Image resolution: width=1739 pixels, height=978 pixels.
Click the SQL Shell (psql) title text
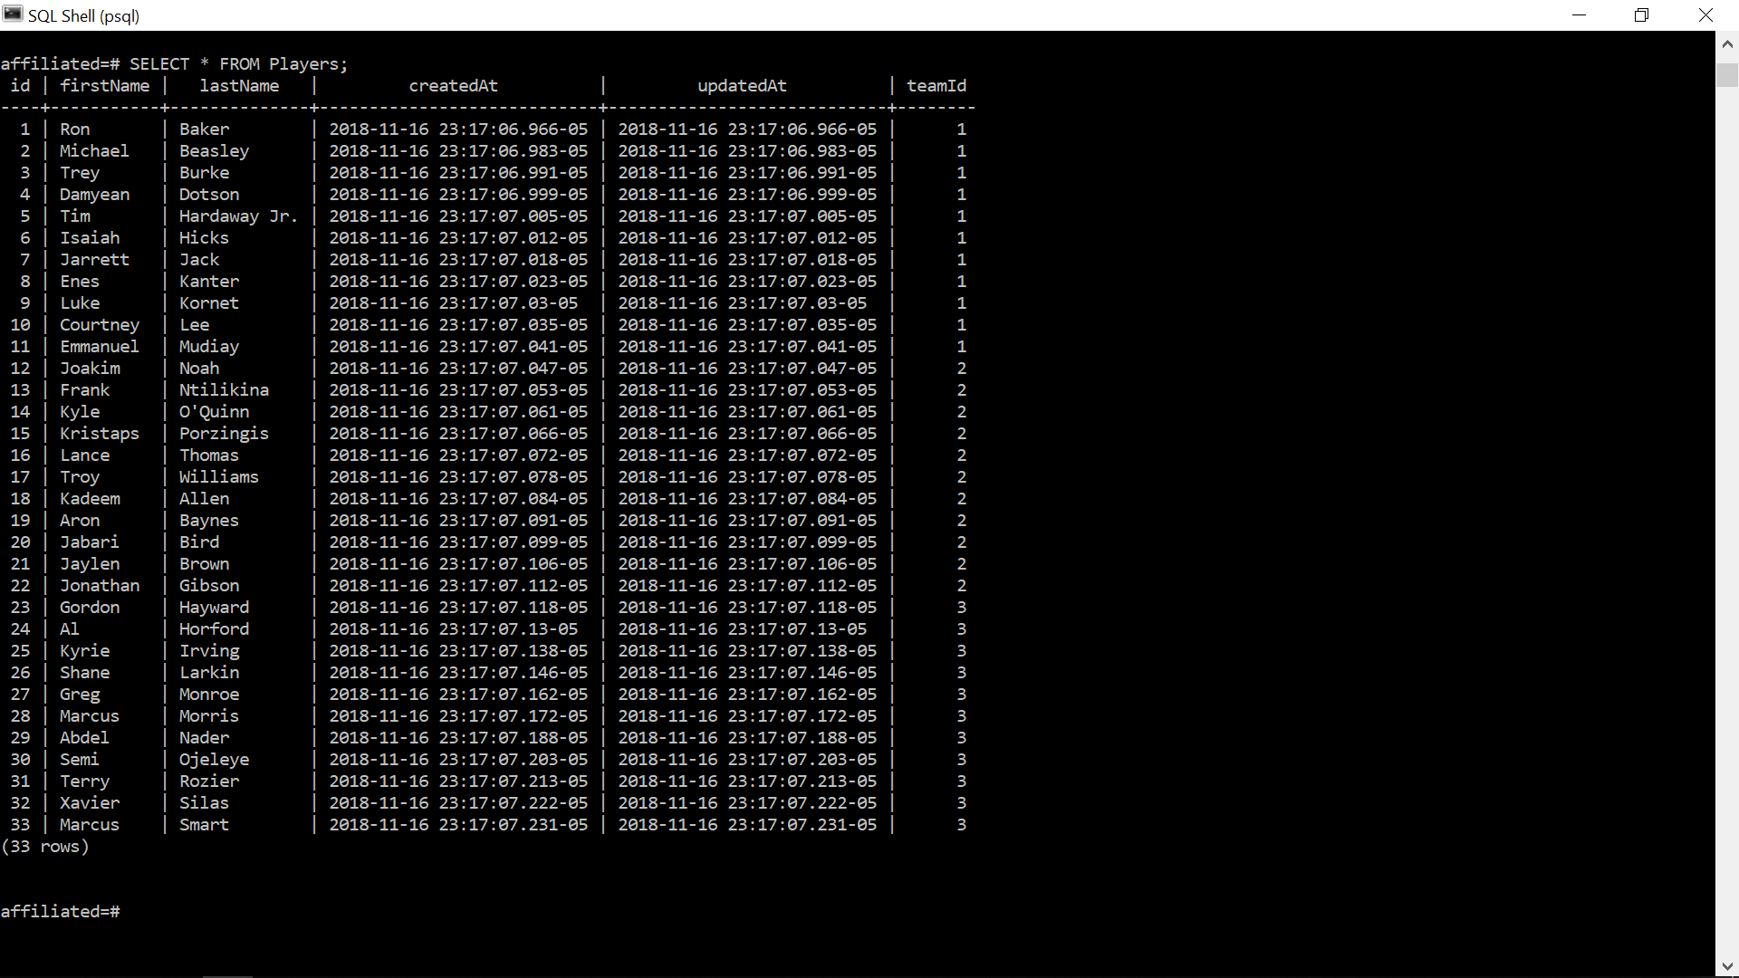(x=83, y=15)
